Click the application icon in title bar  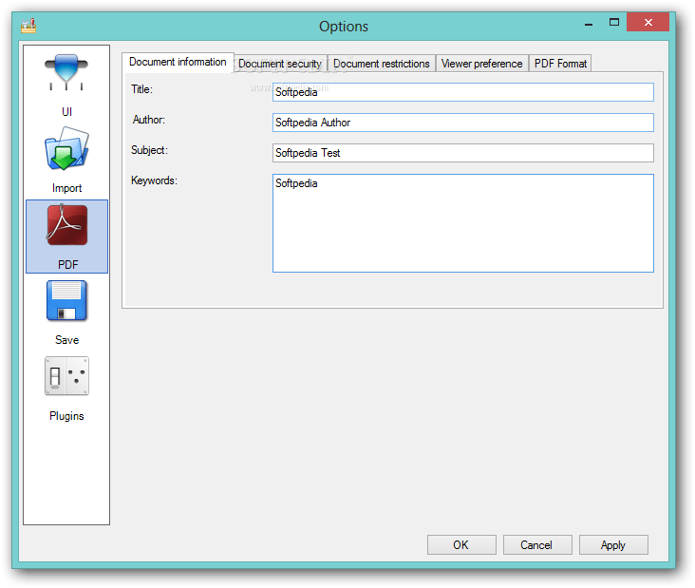[x=28, y=26]
